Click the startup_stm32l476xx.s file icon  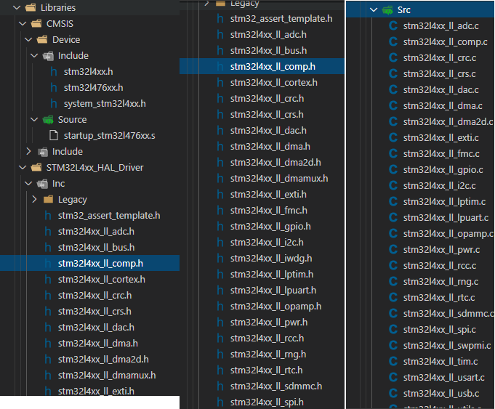tap(54, 136)
